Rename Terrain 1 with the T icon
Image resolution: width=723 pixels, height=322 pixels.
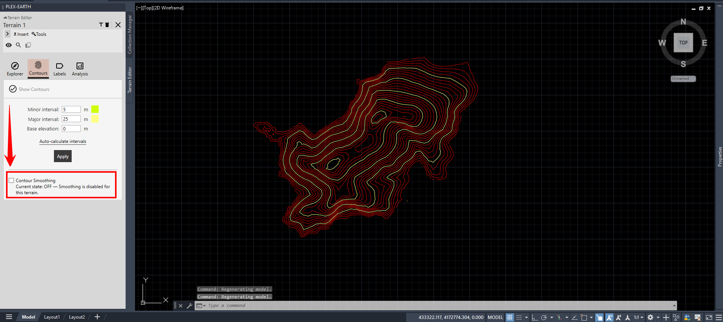101,25
